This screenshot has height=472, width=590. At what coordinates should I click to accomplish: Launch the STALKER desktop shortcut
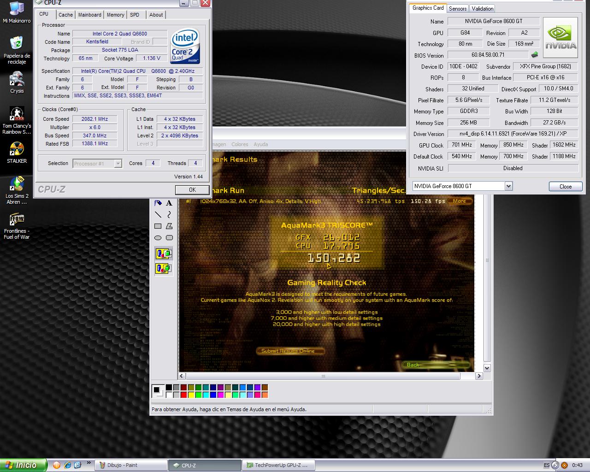(x=17, y=153)
